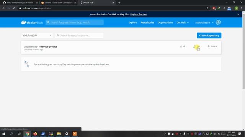Open the notification center icon
This screenshot has width=245, height=137.
click(240, 134)
